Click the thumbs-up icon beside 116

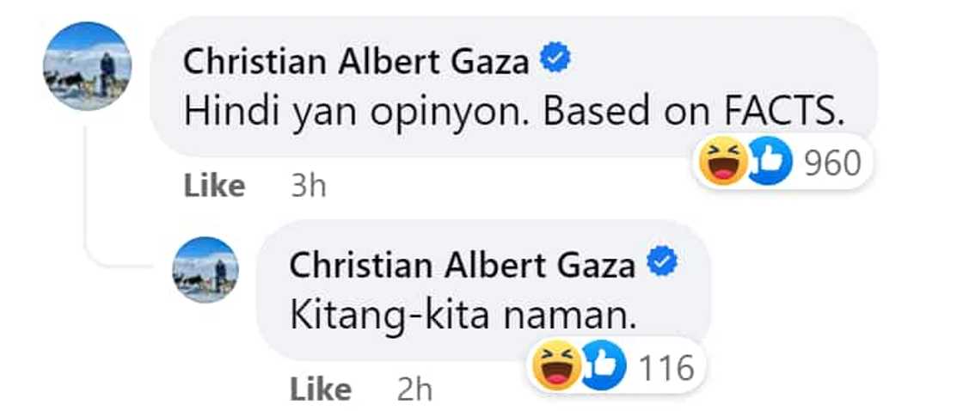coord(602,365)
